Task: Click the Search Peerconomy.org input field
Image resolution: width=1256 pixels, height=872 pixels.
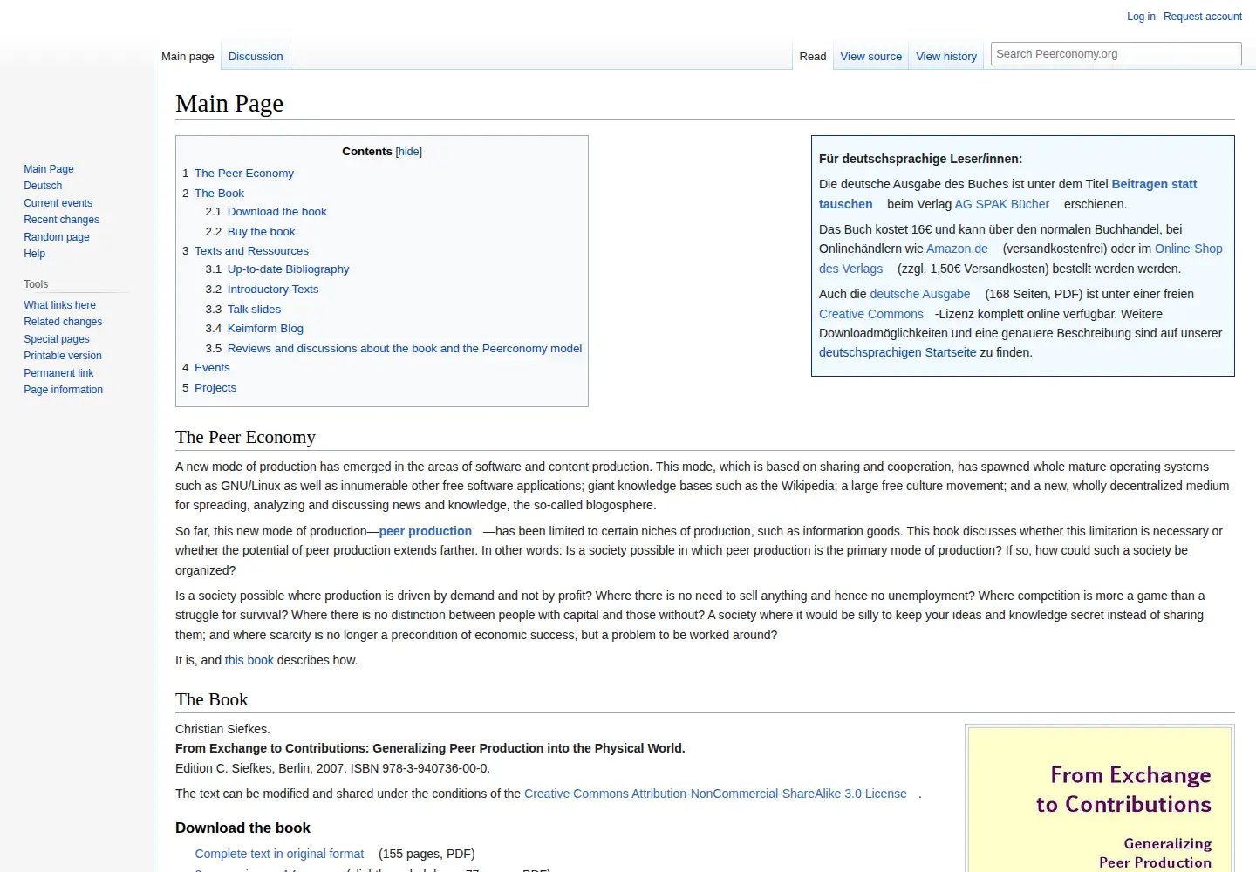Action: [1116, 54]
